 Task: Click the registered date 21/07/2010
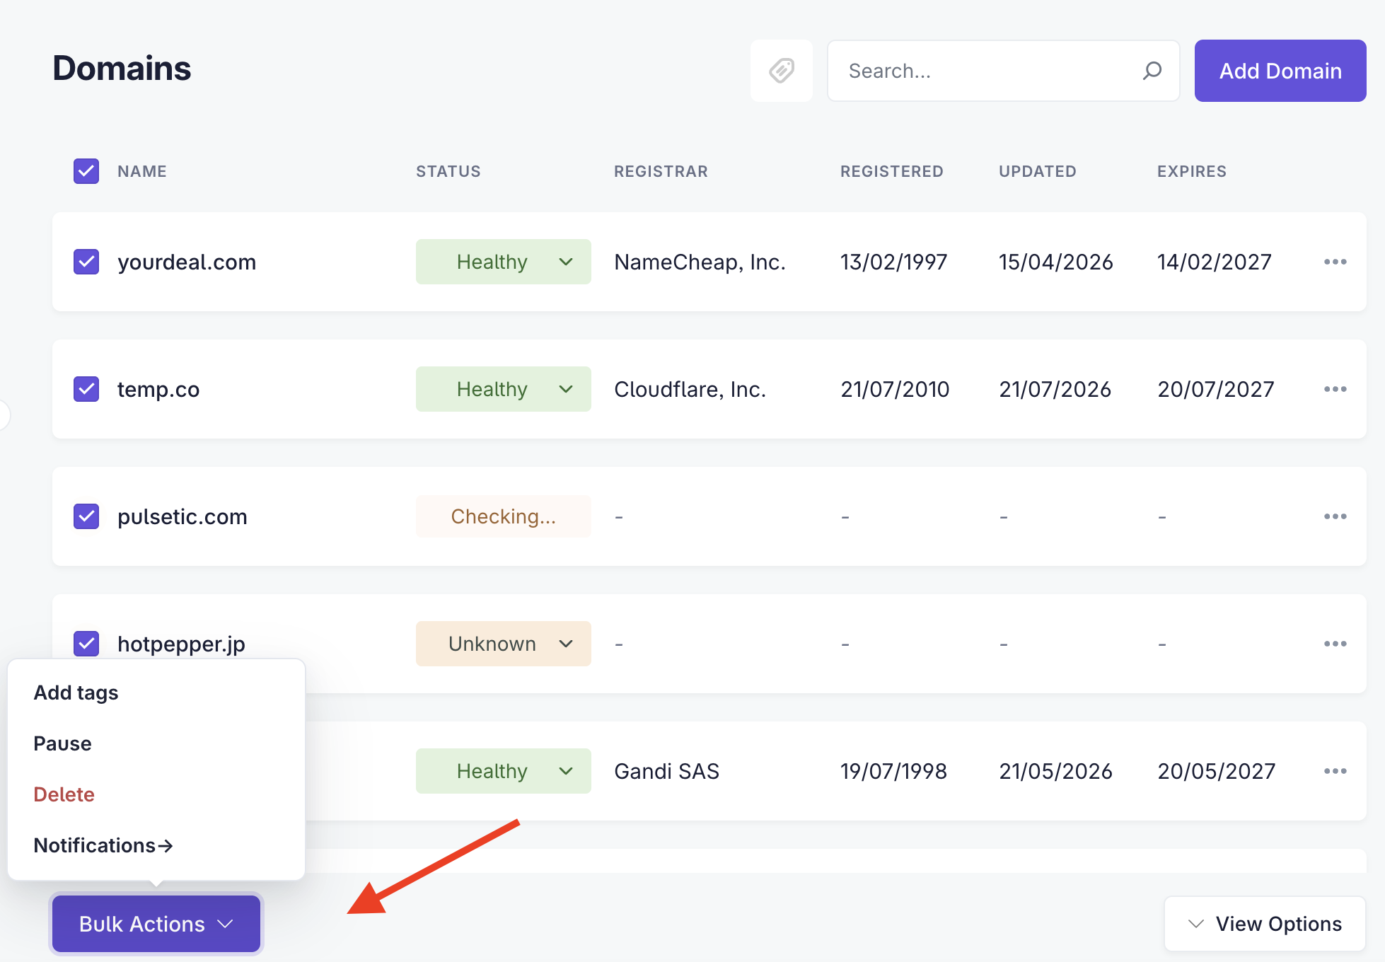895,389
